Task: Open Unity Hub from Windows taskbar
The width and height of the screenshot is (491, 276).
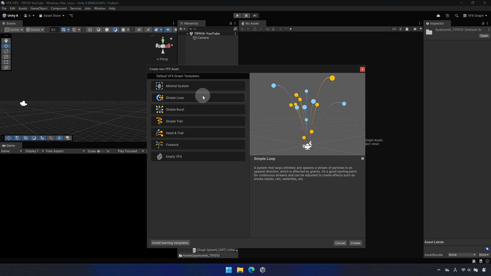Action: pos(263,270)
